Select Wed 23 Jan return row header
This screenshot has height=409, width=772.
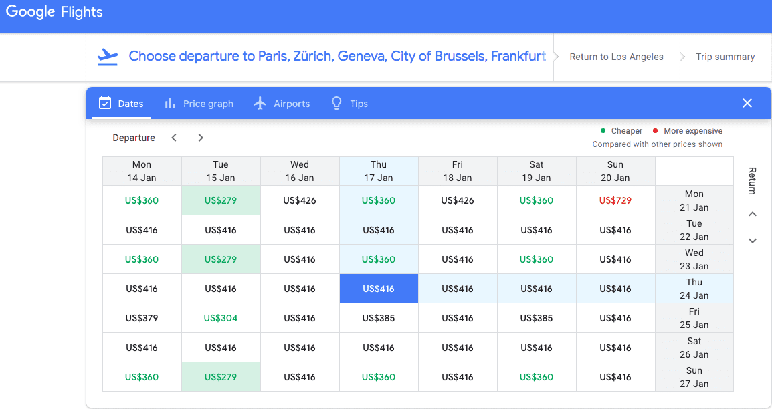click(694, 259)
